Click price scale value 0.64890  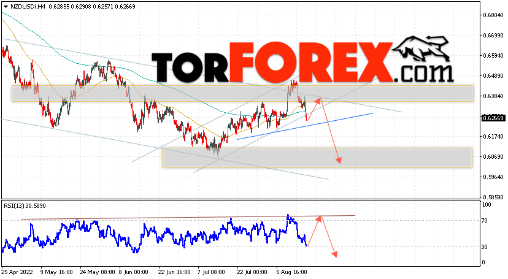(493, 76)
